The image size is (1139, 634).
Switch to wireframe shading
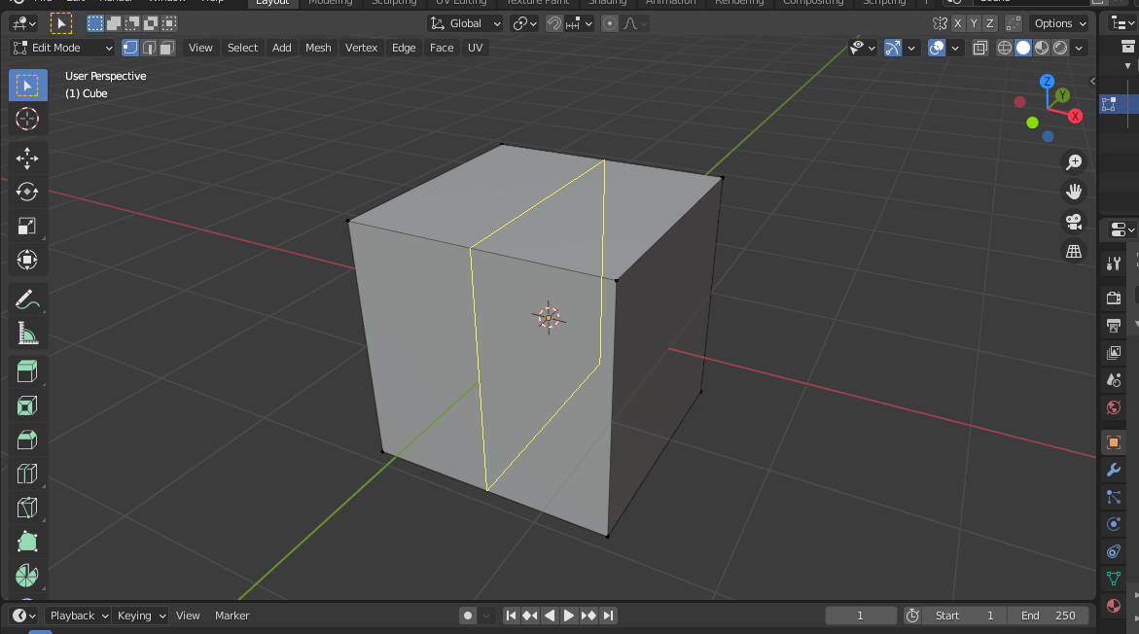(x=1005, y=48)
